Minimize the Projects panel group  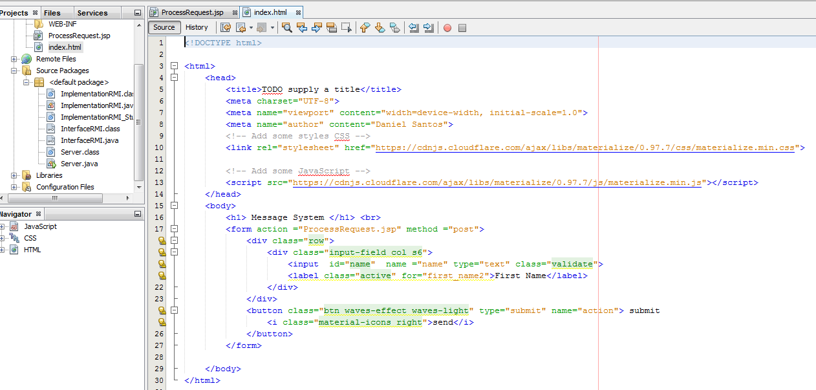pos(138,12)
